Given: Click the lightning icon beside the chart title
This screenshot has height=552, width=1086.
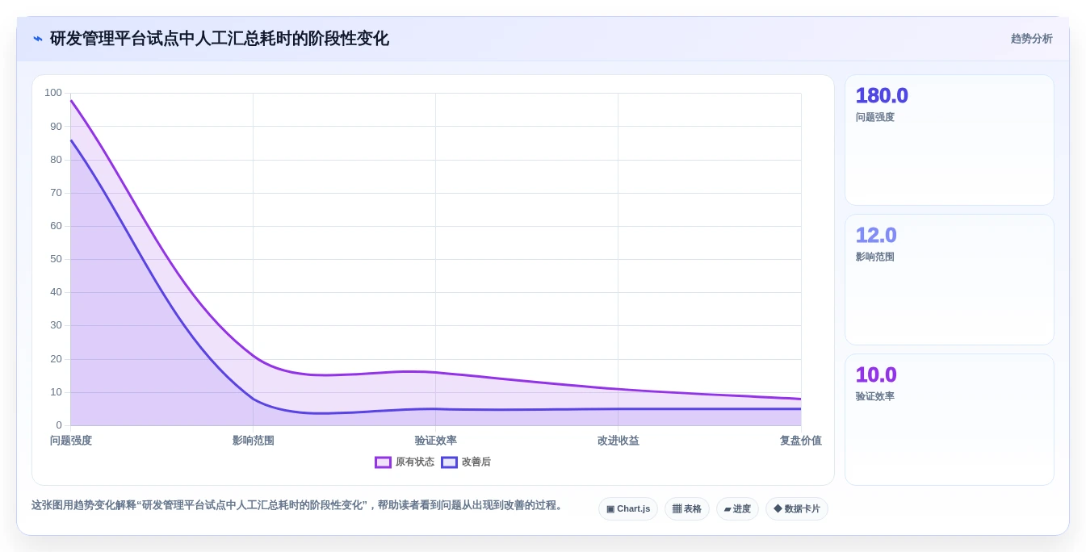Looking at the screenshot, I should coord(38,39).
